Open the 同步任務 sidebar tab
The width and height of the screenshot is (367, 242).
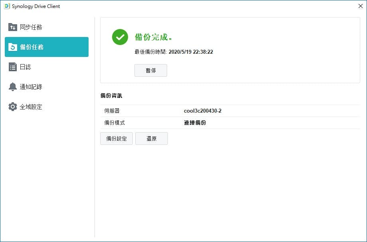[31, 27]
